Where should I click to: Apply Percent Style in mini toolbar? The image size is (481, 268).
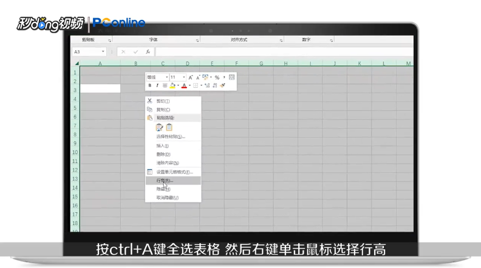click(x=217, y=78)
